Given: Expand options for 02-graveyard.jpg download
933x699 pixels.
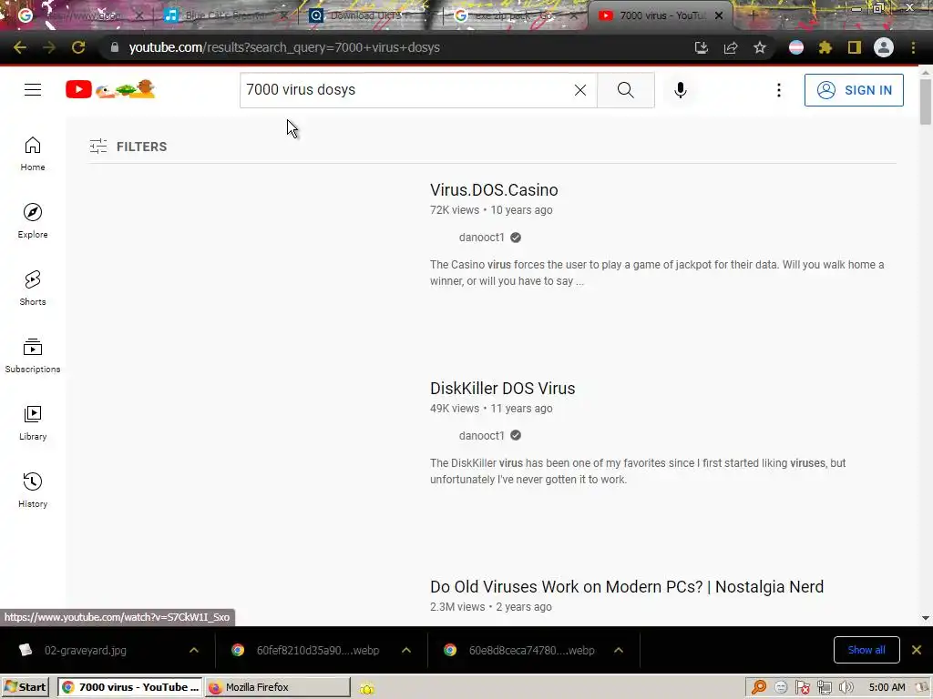Looking at the screenshot, I should point(194,650).
